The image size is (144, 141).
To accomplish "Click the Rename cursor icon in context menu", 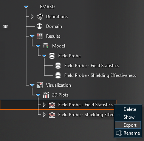I will pos(119,133).
